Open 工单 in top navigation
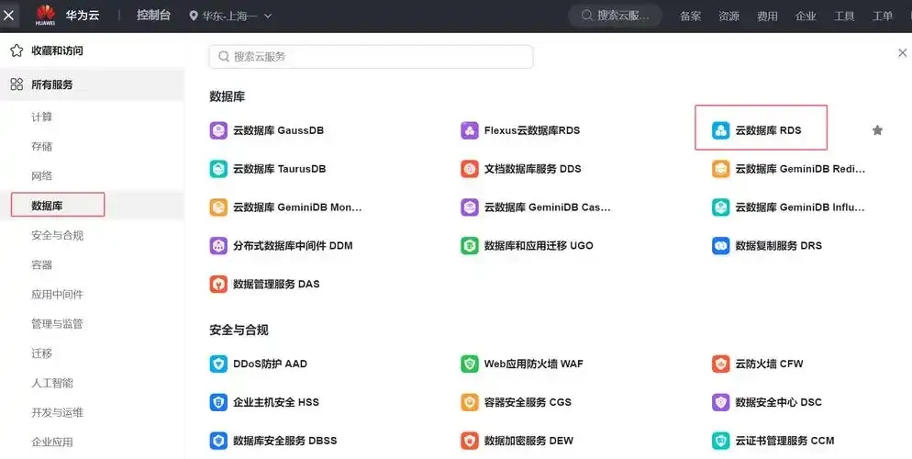 click(x=883, y=16)
